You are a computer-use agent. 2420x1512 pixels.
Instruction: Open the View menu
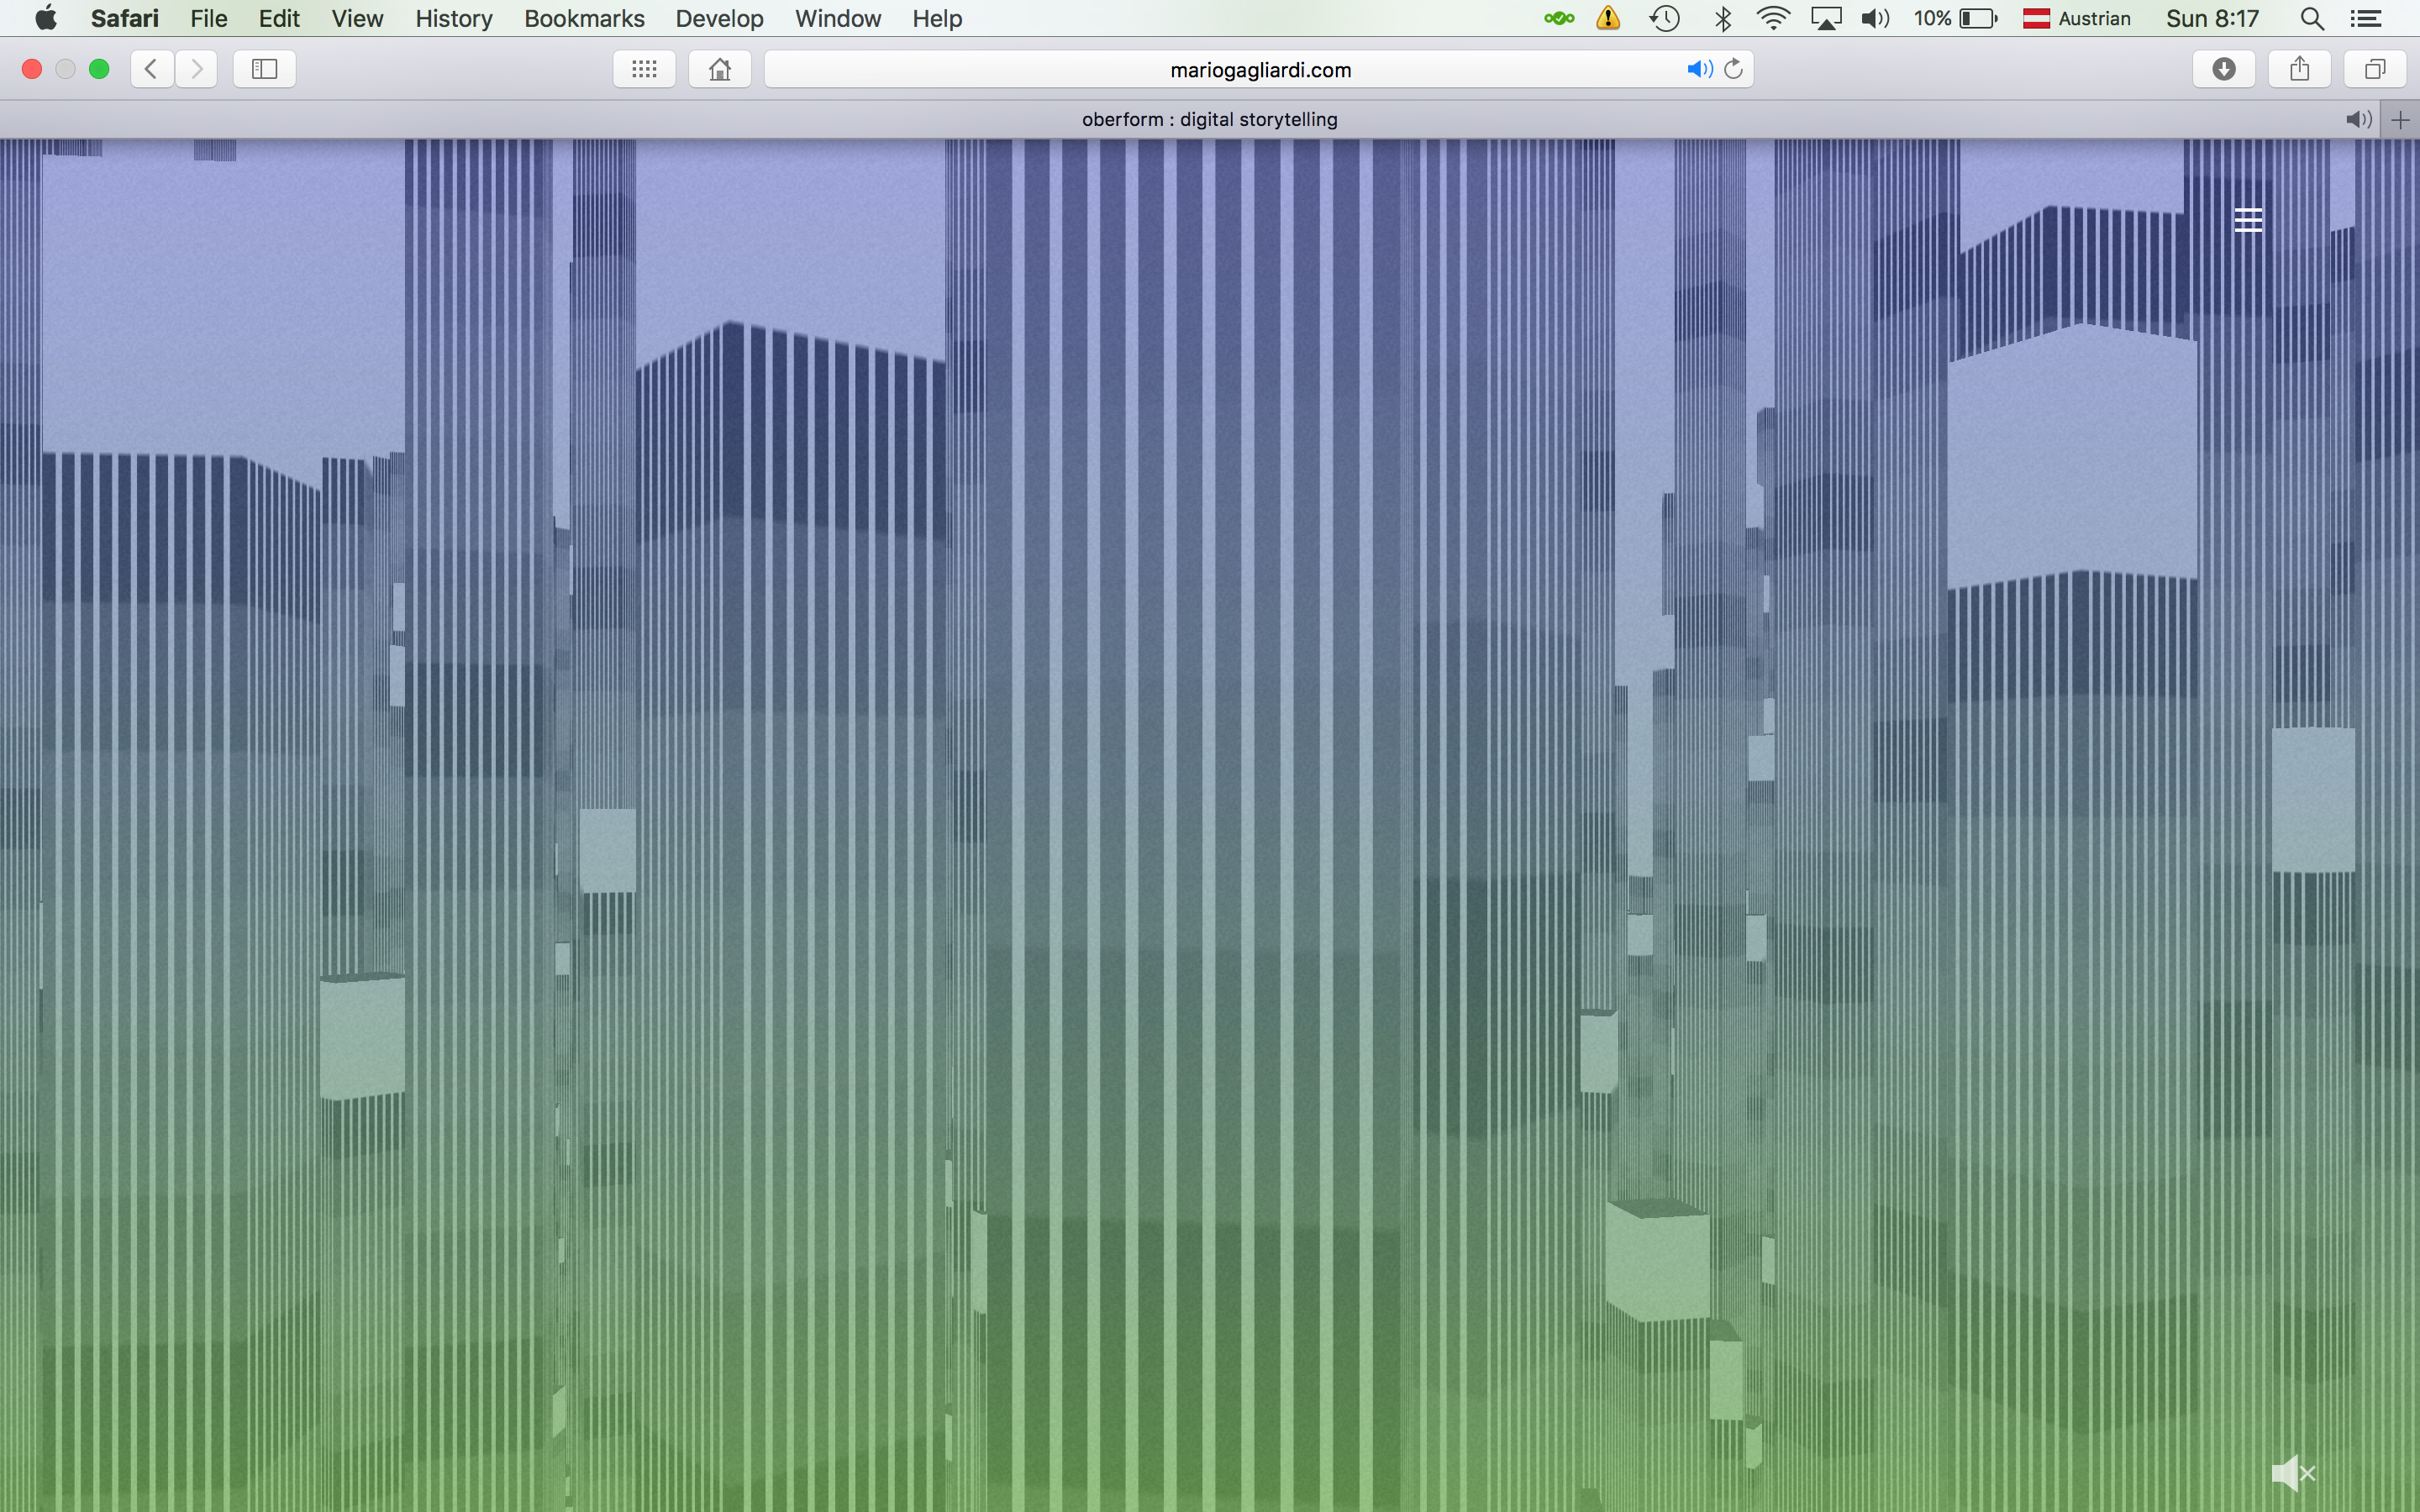click(357, 18)
